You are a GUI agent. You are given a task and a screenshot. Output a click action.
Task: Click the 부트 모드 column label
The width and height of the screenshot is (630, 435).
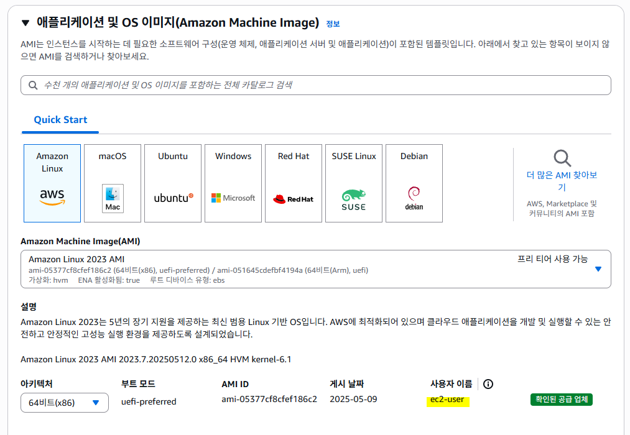pos(138,384)
